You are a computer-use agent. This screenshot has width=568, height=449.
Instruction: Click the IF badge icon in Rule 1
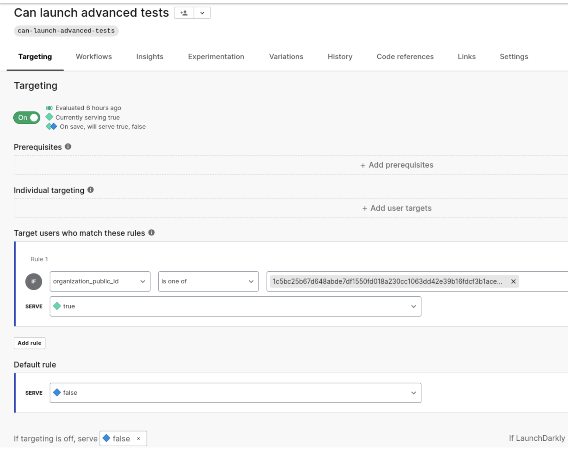point(33,282)
